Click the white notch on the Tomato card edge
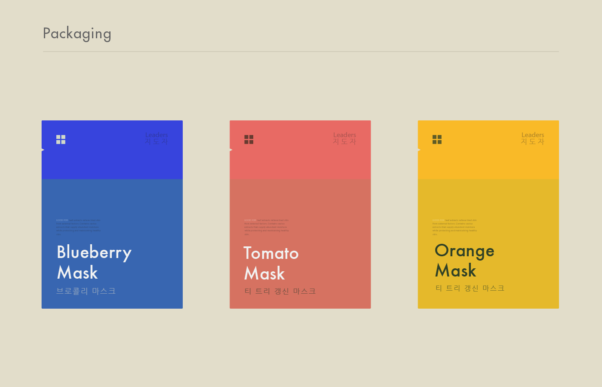The height and width of the screenshot is (387, 602). [x=231, y=150]
